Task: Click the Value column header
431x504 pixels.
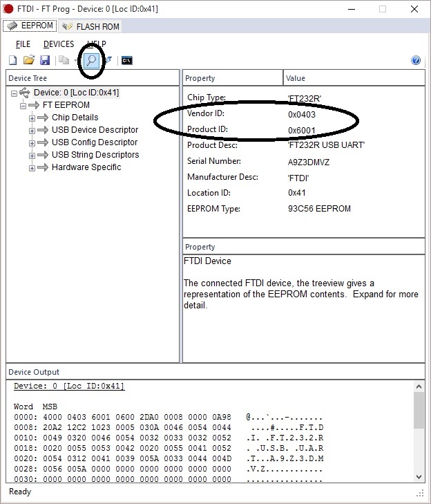Action: click(x=354, y=78)
